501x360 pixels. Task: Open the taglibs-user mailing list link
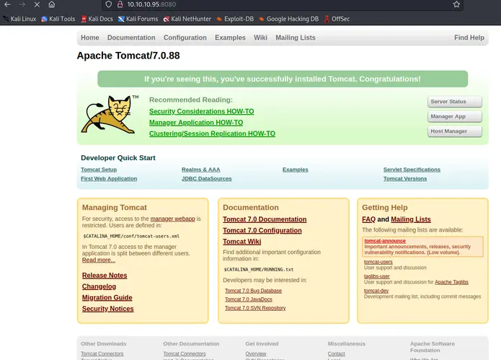377,276
